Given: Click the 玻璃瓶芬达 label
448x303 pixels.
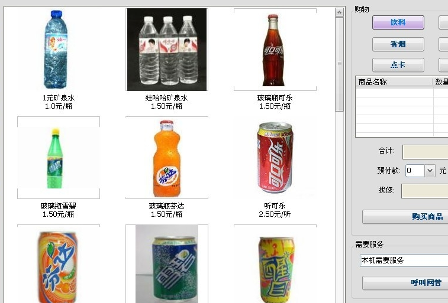Looking at the screenshot, I should 166,206.
